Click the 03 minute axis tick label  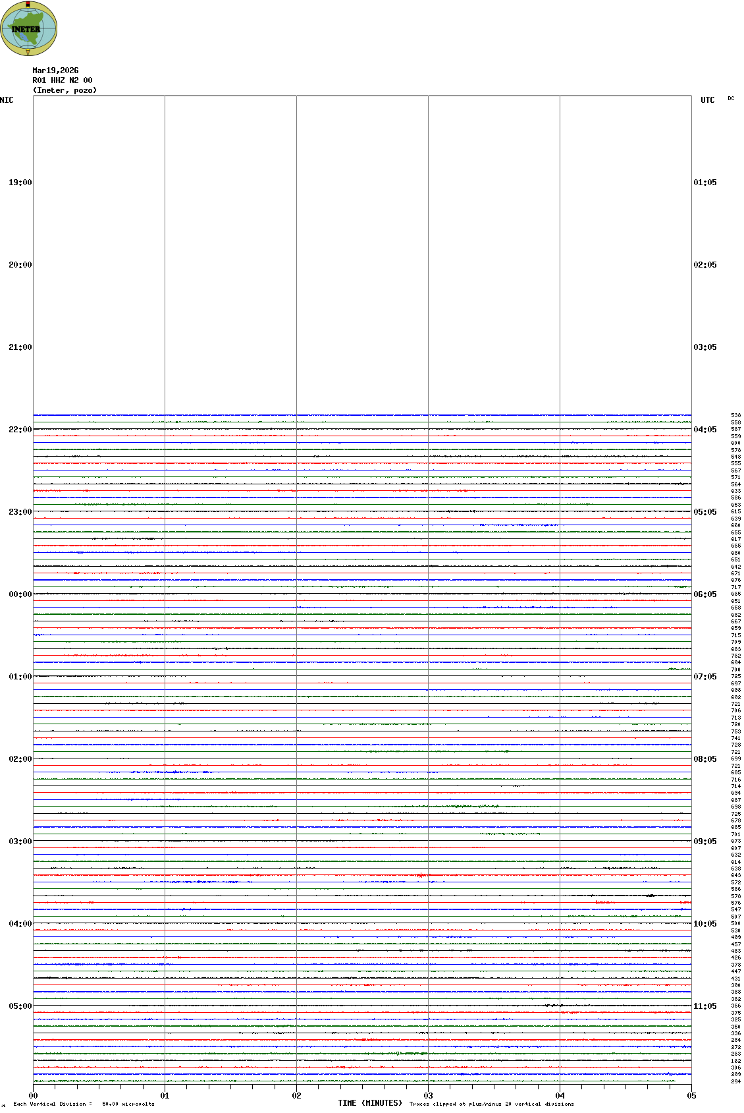pos(428,1096)
